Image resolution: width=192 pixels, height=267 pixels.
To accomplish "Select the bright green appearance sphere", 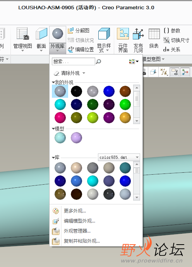I will [125, 104].
